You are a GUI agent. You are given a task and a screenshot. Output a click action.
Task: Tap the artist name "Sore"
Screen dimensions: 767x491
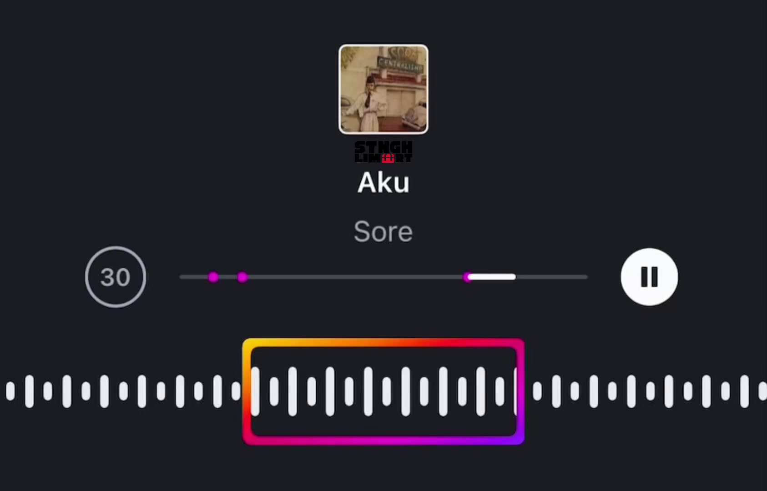pyautogui.click(x=383, y=232)
